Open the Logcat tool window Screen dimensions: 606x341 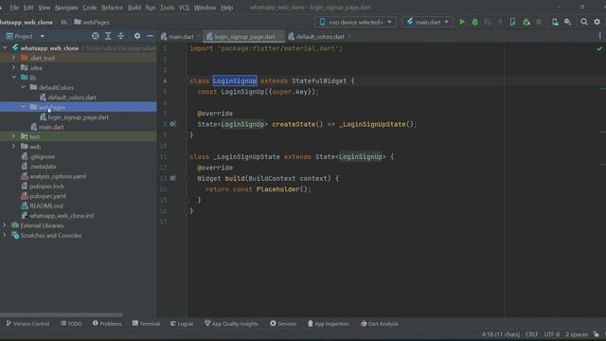click(x=181, y=324)
